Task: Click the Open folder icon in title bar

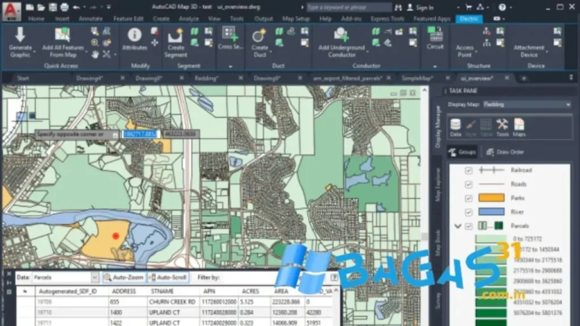Action: coord(41,7)
